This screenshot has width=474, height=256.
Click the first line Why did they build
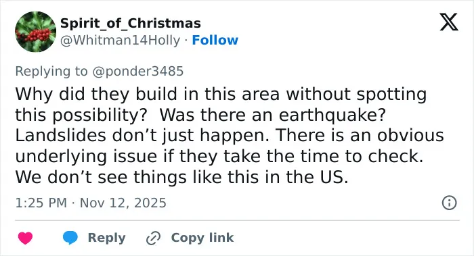[221, 94]
